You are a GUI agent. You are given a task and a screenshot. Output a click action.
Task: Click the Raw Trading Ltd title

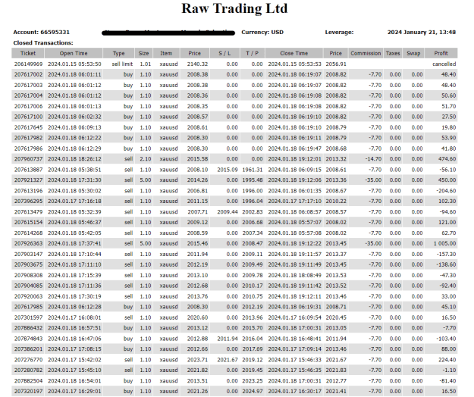[234, 8]
